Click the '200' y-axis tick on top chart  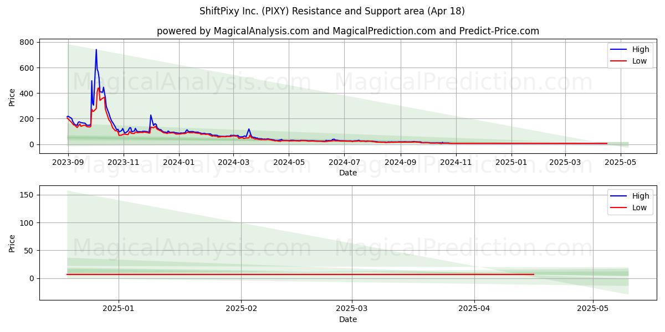(28, 118)
